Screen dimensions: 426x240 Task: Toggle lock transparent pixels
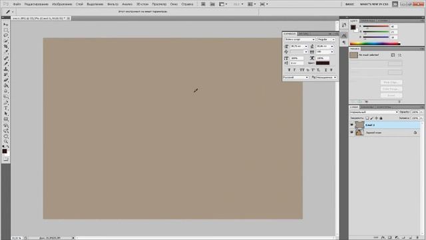pos(367,118)
